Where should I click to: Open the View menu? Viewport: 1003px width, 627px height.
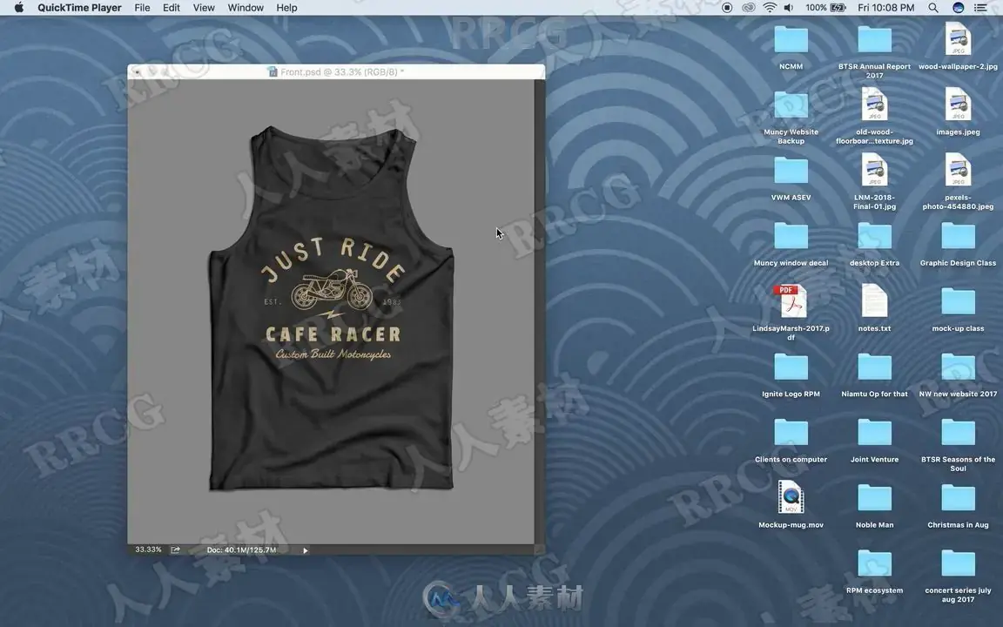(204, 8)
